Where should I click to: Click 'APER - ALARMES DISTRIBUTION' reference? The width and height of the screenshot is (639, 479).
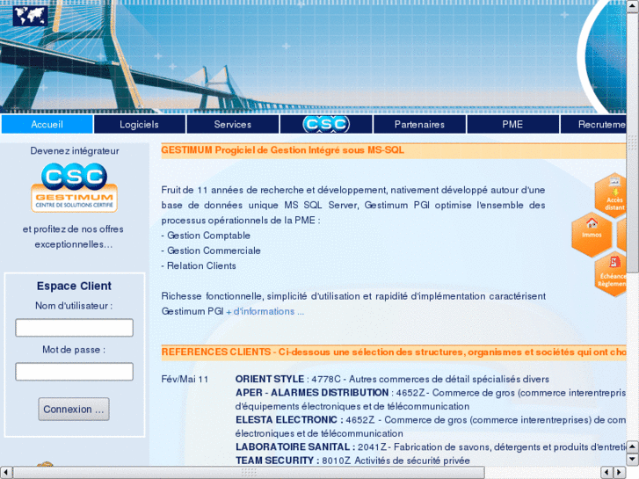312,393
